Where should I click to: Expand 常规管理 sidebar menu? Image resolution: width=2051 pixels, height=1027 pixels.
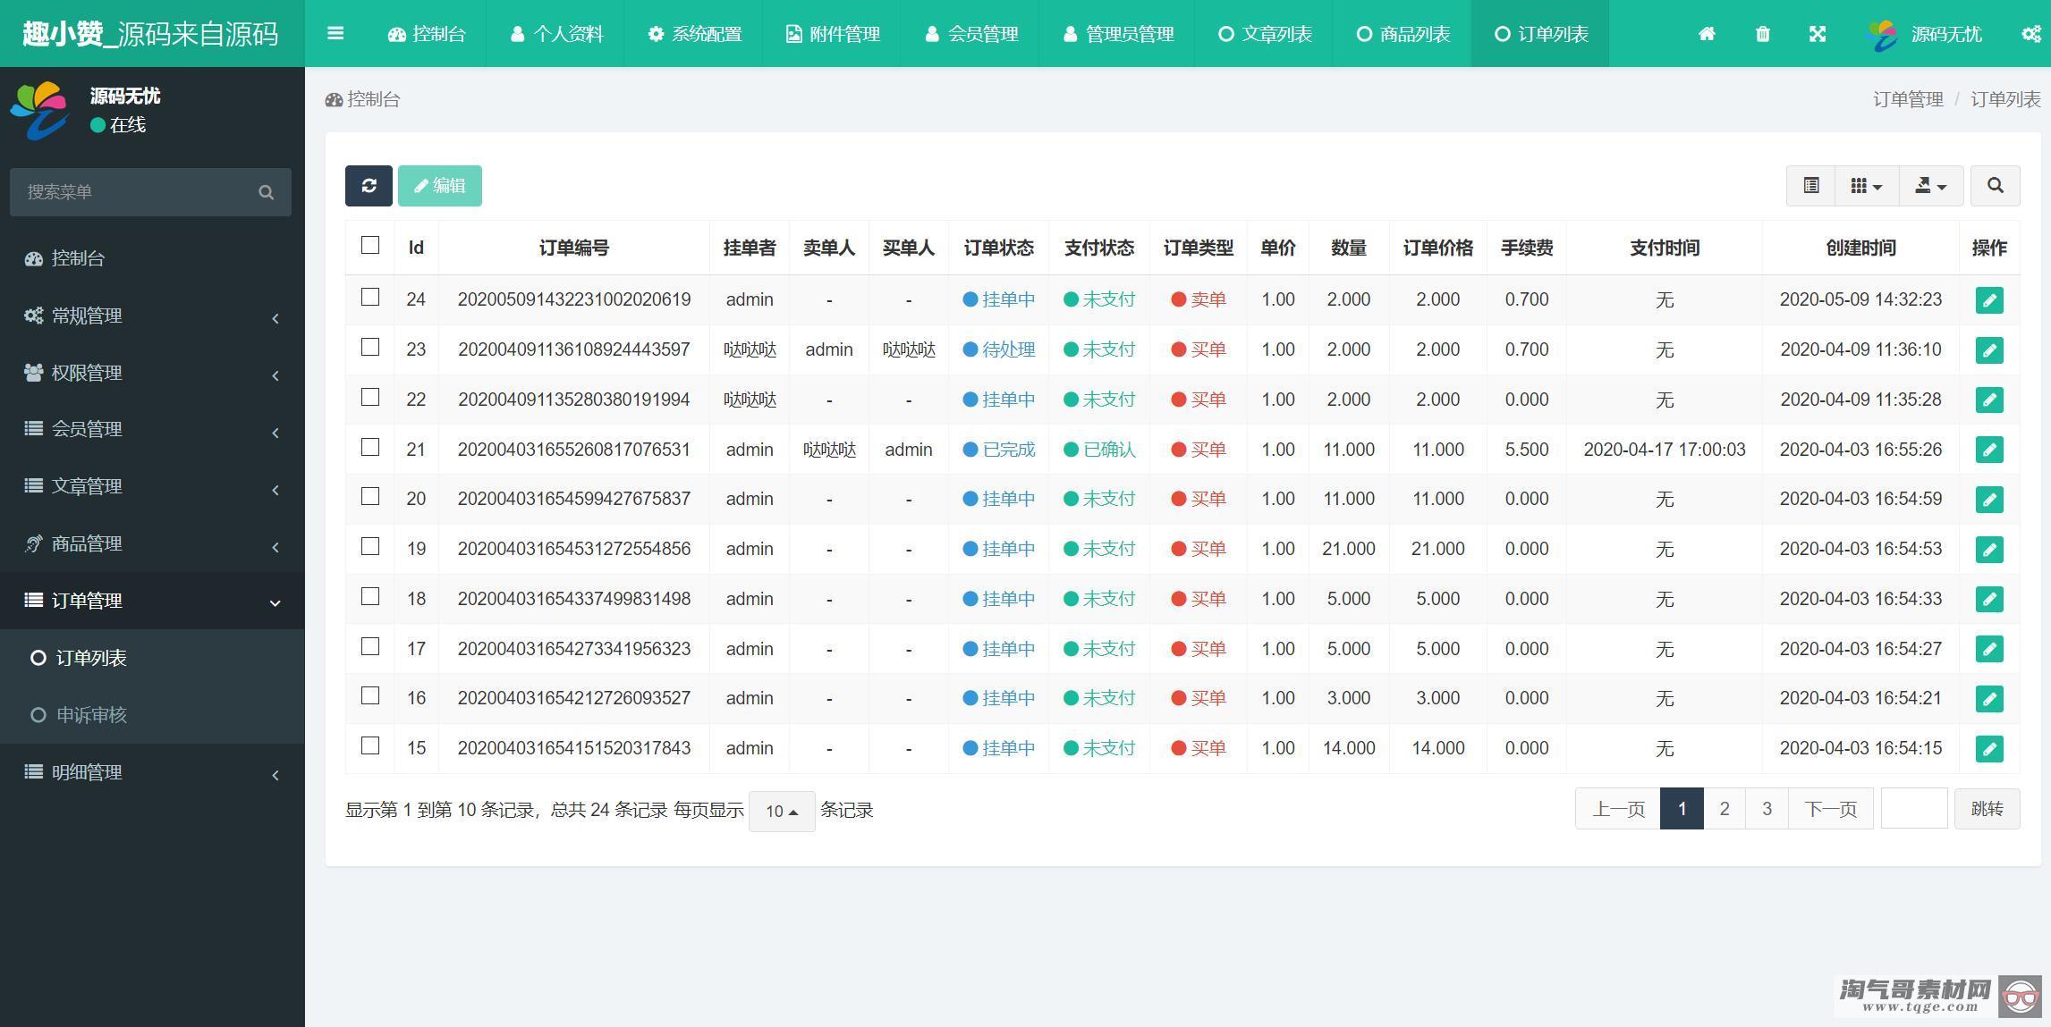coord(152,316)
